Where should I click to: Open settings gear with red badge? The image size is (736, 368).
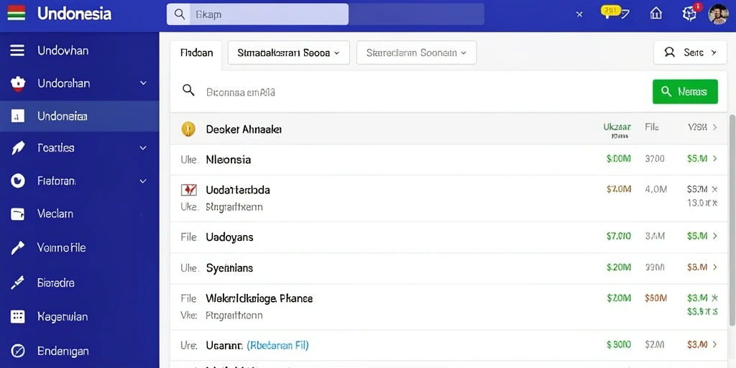[689, 14]
